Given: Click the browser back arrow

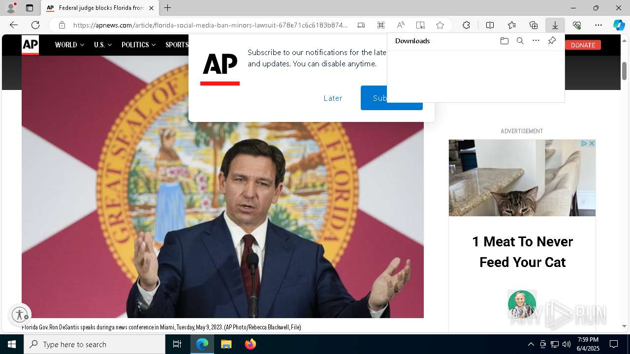Looking at the screenshot, I should (x=14, y=25).
